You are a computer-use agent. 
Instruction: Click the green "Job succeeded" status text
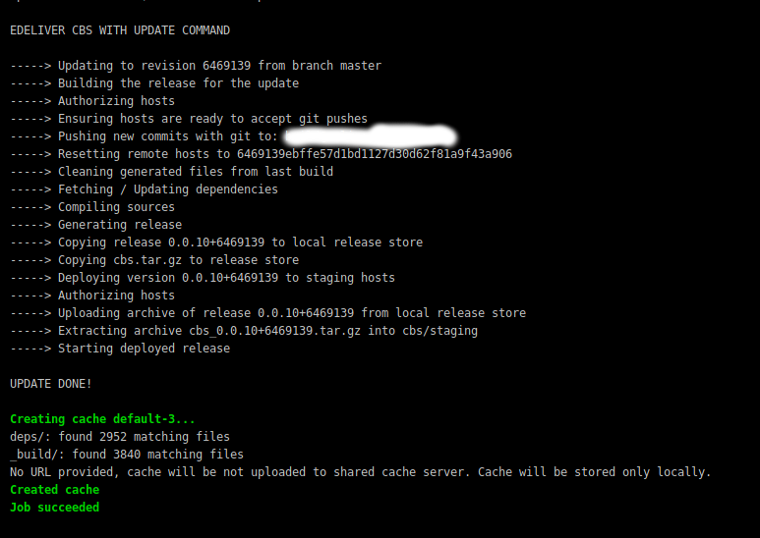coord(54,508)
